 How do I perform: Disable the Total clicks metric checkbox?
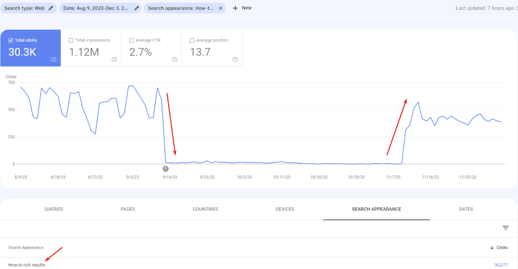click(x=10, y=40)
